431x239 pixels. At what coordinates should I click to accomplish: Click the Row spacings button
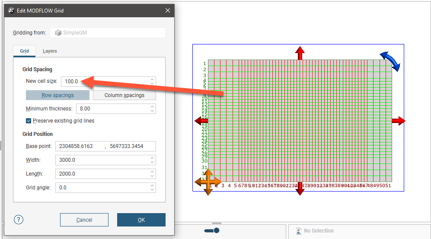pyautogui.click(x=58, y=95)
